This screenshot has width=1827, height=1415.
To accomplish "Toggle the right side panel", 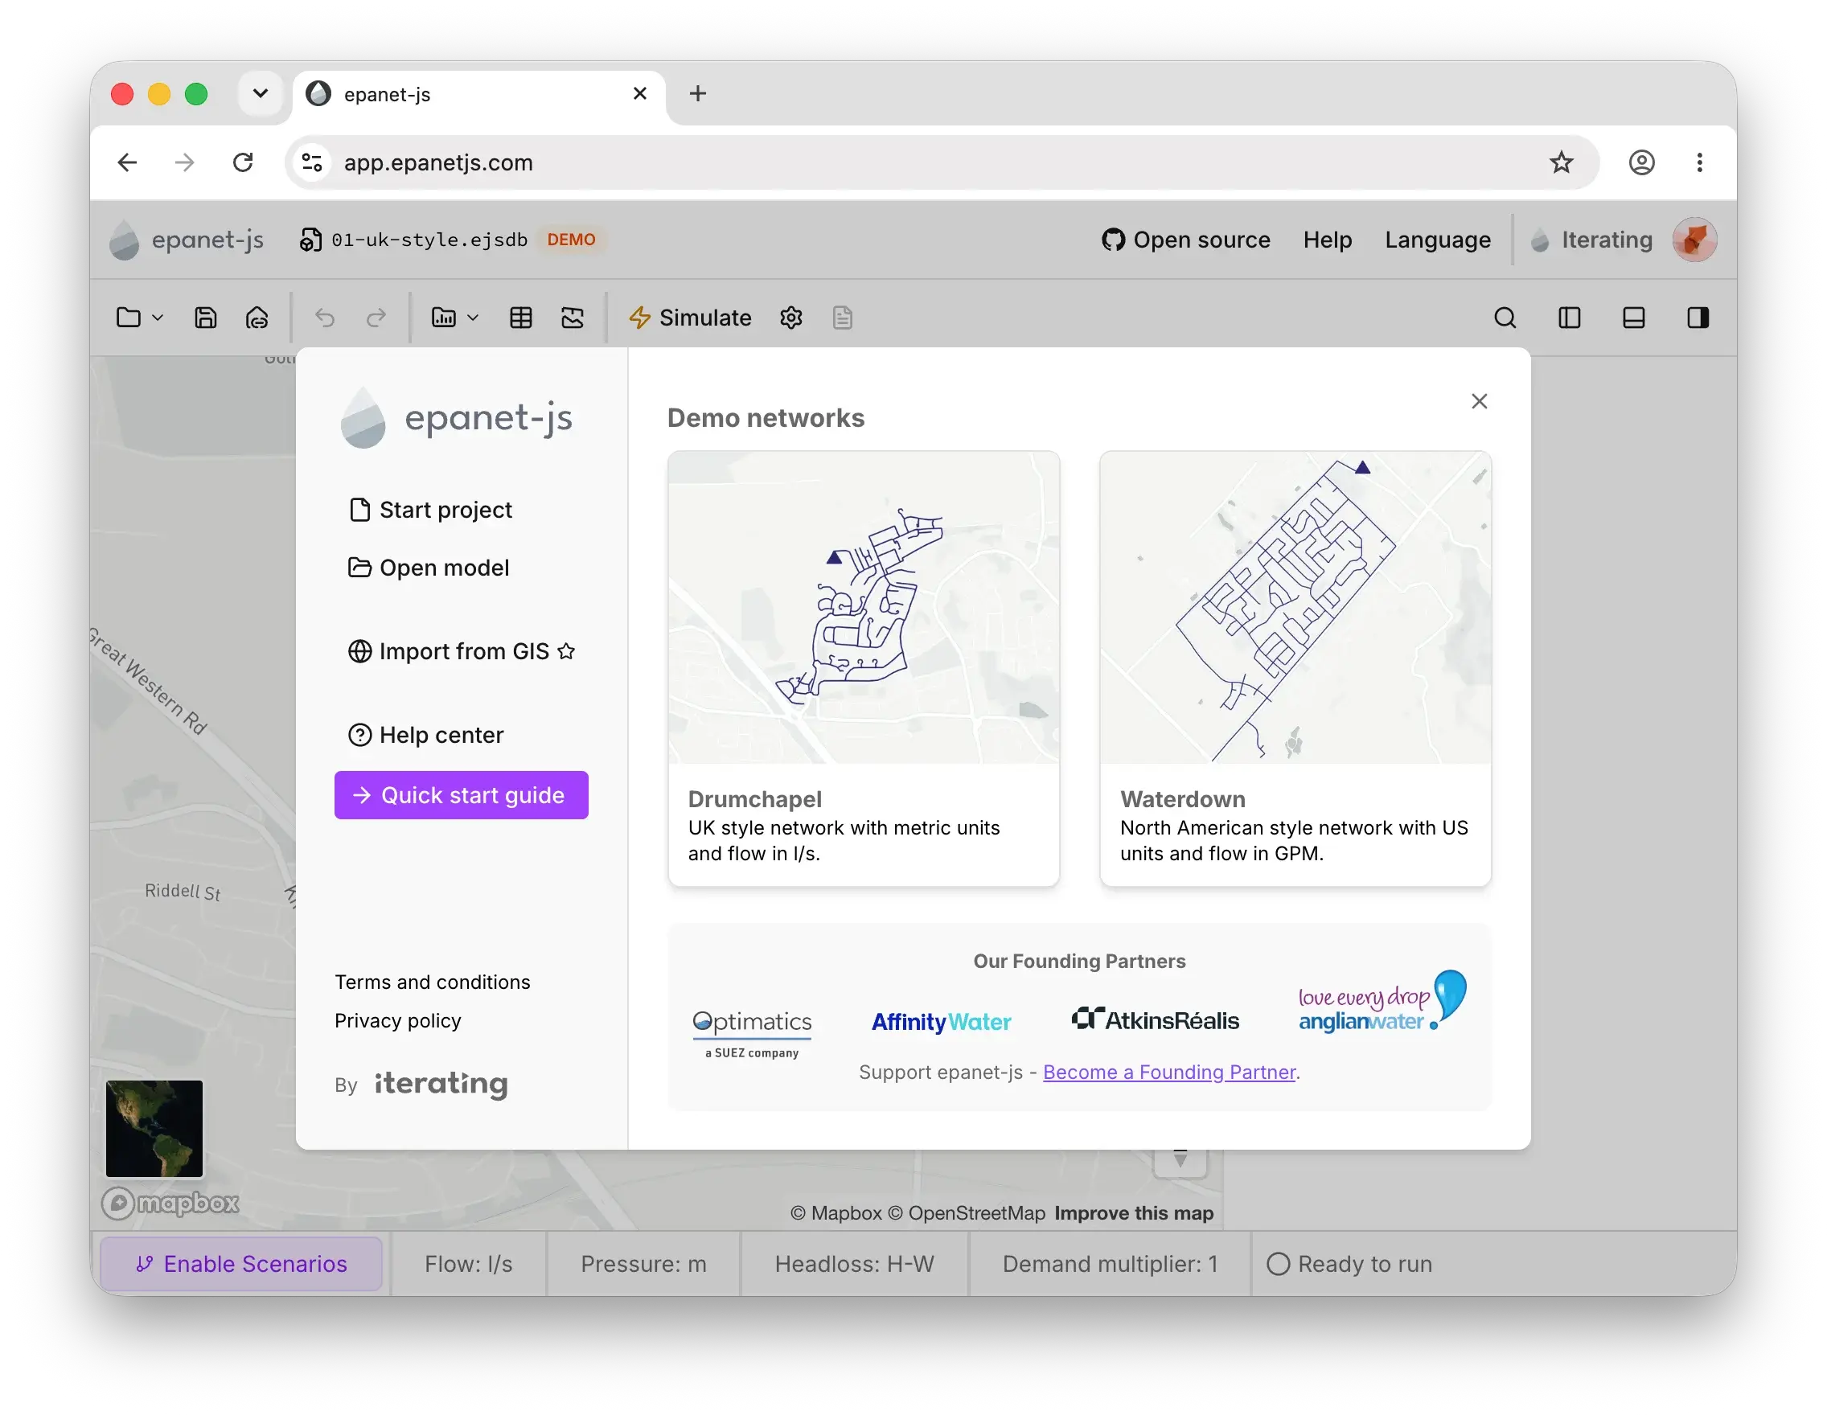I will click(x=1698, y=318).
